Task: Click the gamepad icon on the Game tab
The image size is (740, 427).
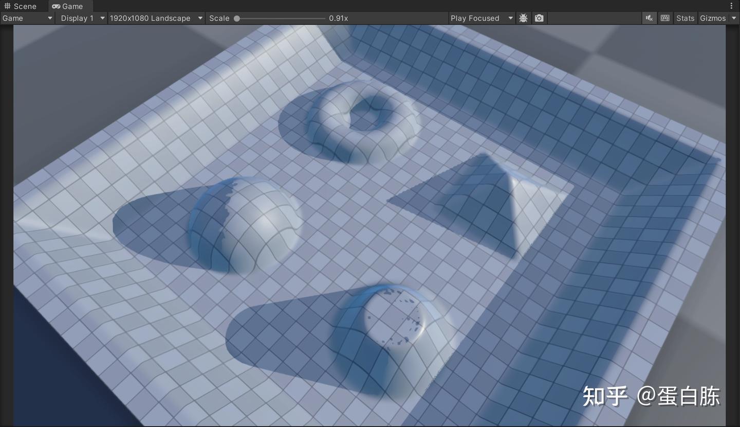Action: (55, 6)
